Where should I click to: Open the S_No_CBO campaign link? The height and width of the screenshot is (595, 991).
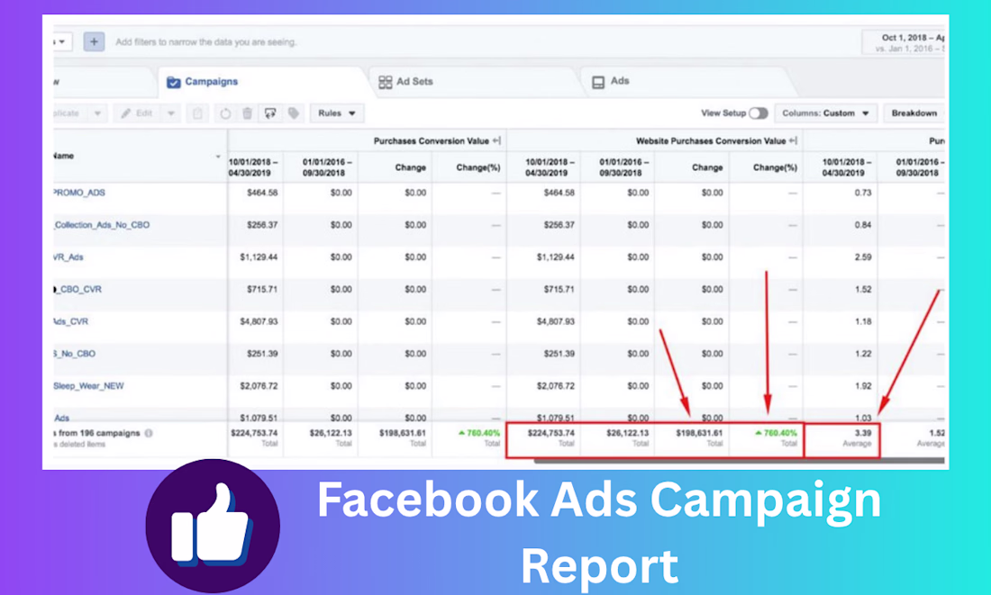[x=75, y=354]
